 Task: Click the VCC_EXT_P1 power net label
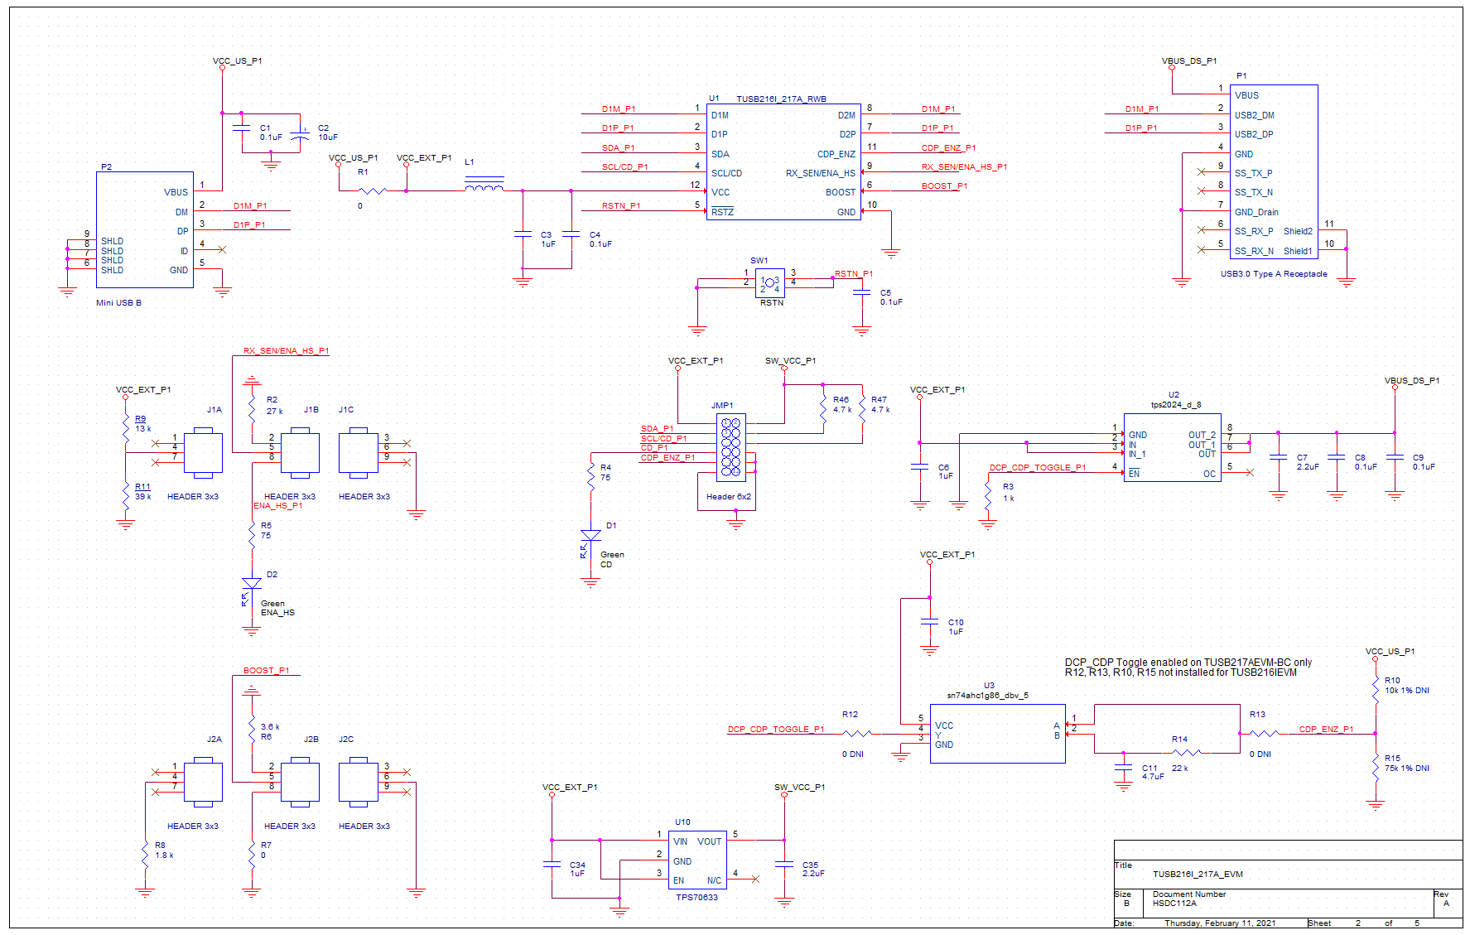[x=426, y=156]
